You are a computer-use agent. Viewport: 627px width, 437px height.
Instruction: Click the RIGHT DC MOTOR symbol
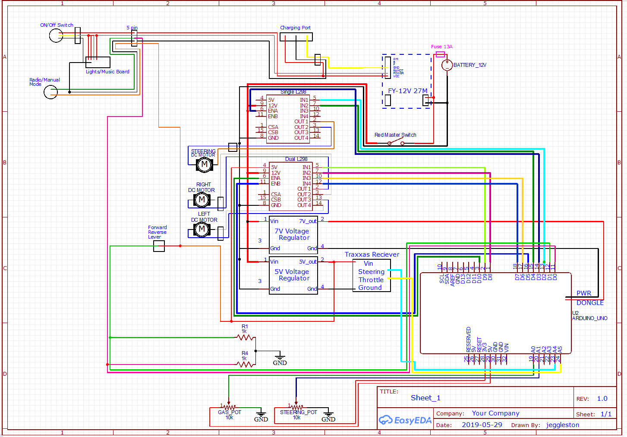(202, 200)
